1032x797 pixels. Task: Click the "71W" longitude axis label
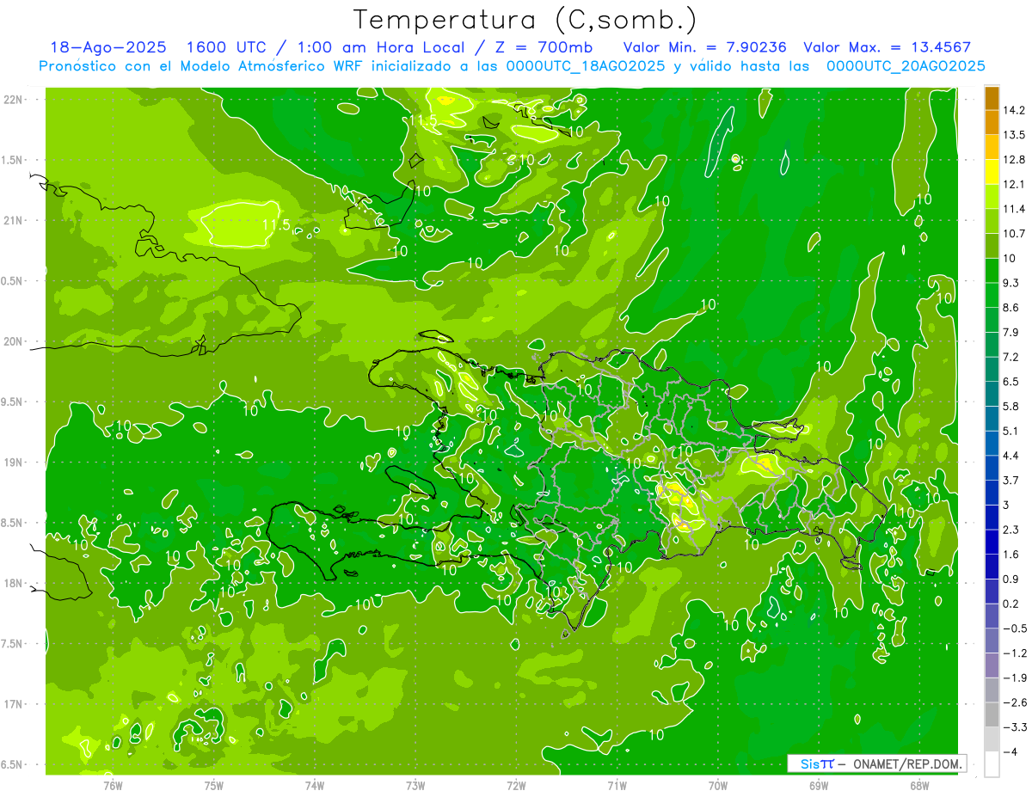617,786
